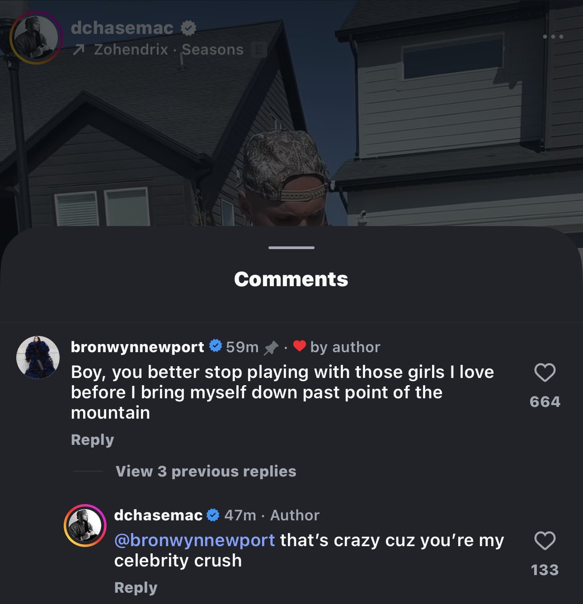Open the three-dot more options menu
The height and width of the screenshot is (604, 583).
click(553, 37)
